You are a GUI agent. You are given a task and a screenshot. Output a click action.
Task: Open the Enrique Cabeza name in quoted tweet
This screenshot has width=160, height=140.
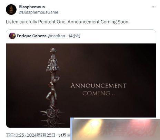tap(31, 36)
